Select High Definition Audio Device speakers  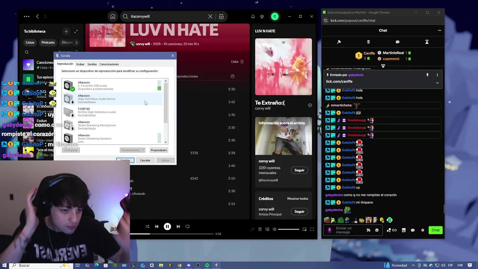click(x=112, y=99)
